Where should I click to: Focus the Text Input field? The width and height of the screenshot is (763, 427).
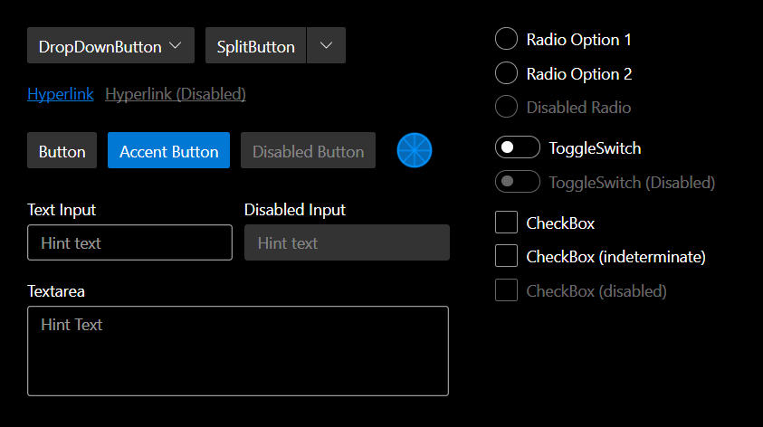[x=130, y=242]
